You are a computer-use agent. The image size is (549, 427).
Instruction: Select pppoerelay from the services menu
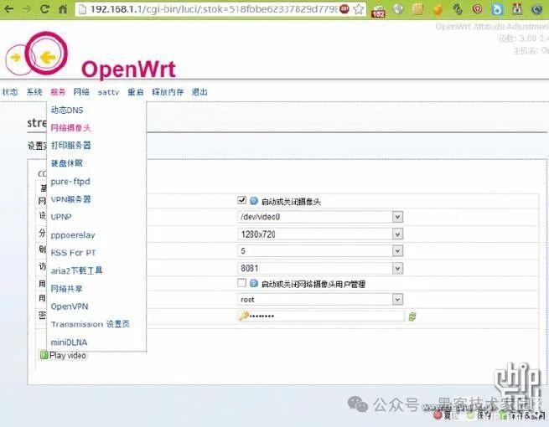73,235
